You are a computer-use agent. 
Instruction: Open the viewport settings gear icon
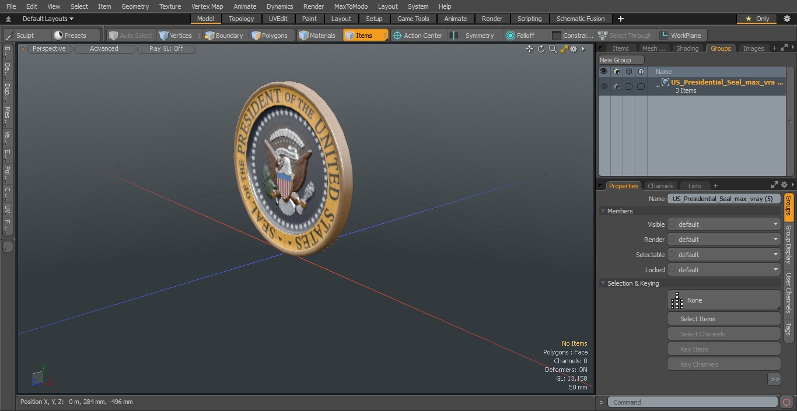point(574,49)
